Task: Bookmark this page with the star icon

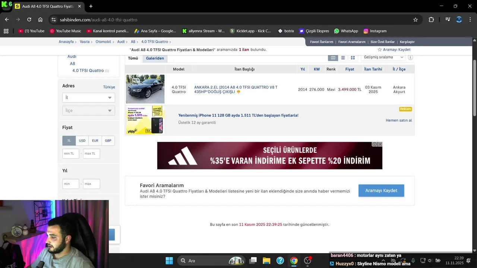Action: [416, 20]
